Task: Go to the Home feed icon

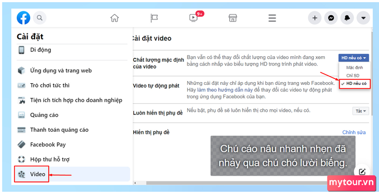Action: 115,18
